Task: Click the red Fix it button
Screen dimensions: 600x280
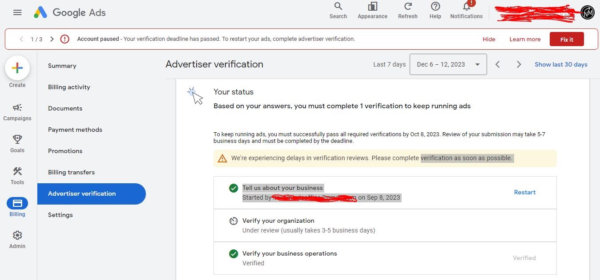Action: coord(566,39)
